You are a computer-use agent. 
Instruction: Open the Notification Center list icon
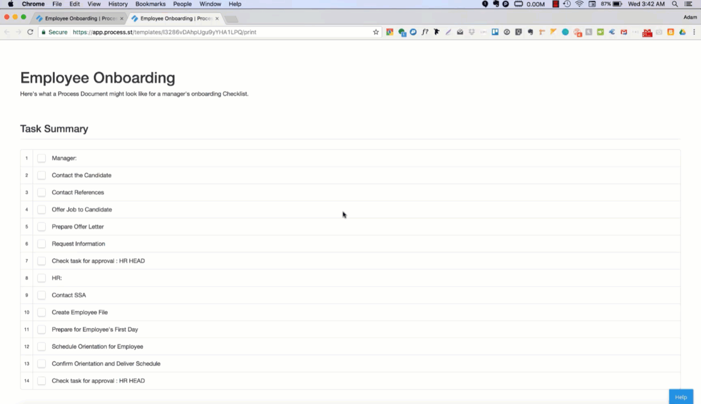coord(688,4)
